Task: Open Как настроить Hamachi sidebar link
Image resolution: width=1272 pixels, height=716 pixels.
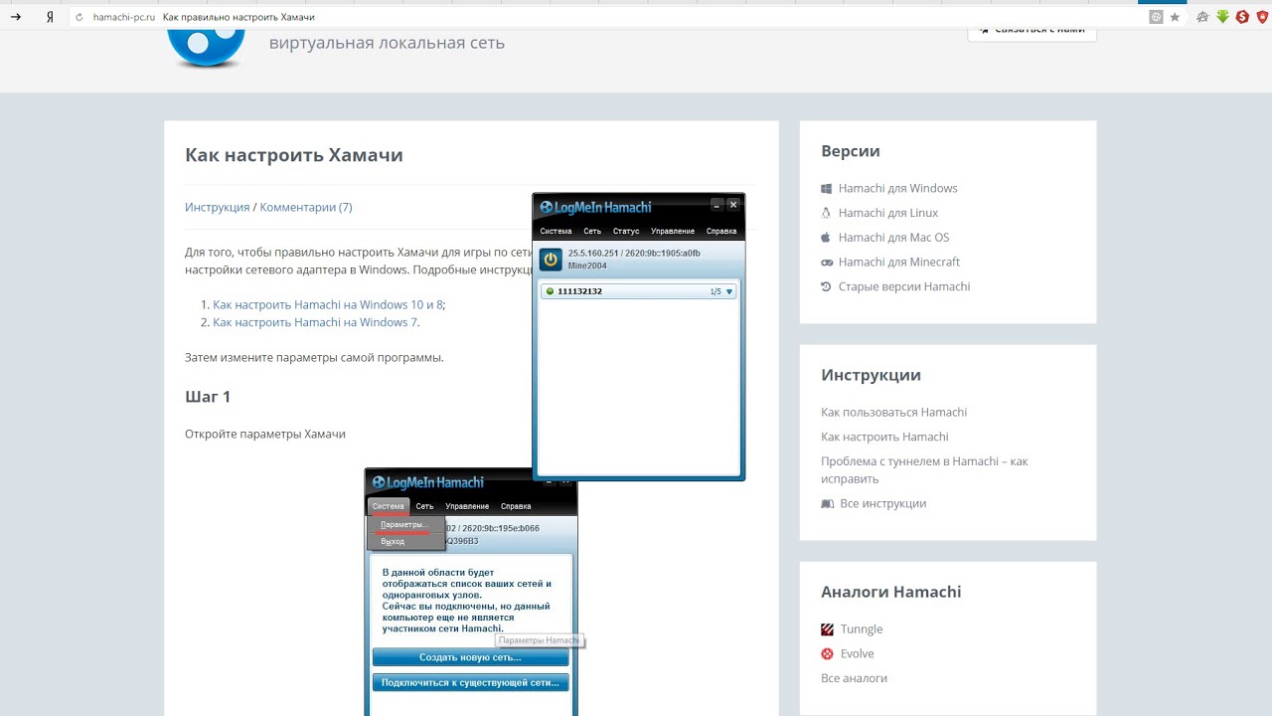Action: [884, 437]
